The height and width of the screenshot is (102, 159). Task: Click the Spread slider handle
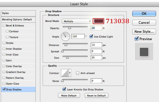[63, 51]
